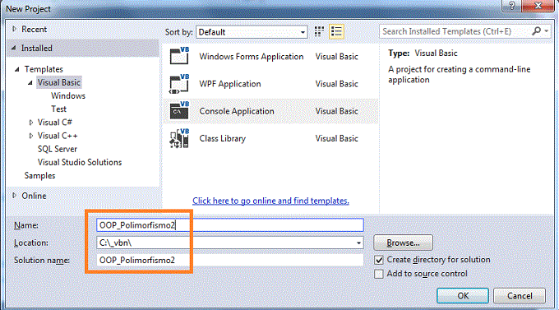The image size is (559, 310).
Task: Click the search magnifier icon
Action: [537, 31]
